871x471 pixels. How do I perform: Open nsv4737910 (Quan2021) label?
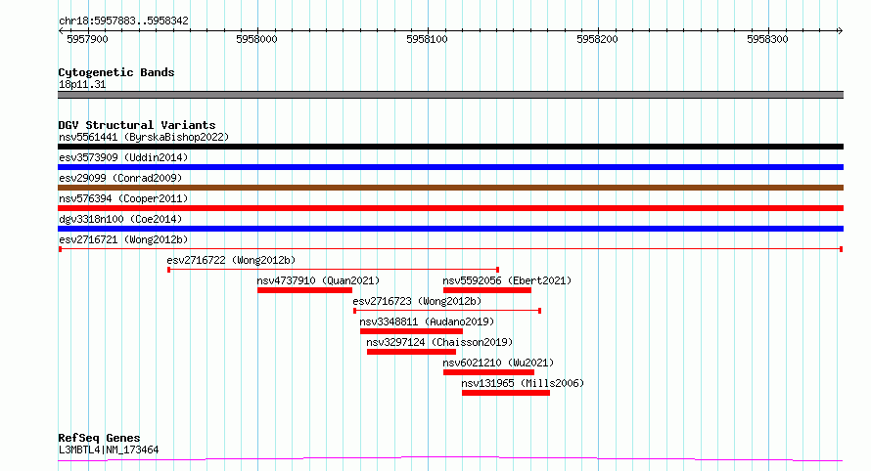318,280
